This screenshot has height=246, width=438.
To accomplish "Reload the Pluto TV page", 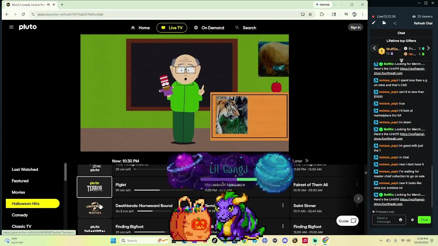I will click(x=23, y=14).
